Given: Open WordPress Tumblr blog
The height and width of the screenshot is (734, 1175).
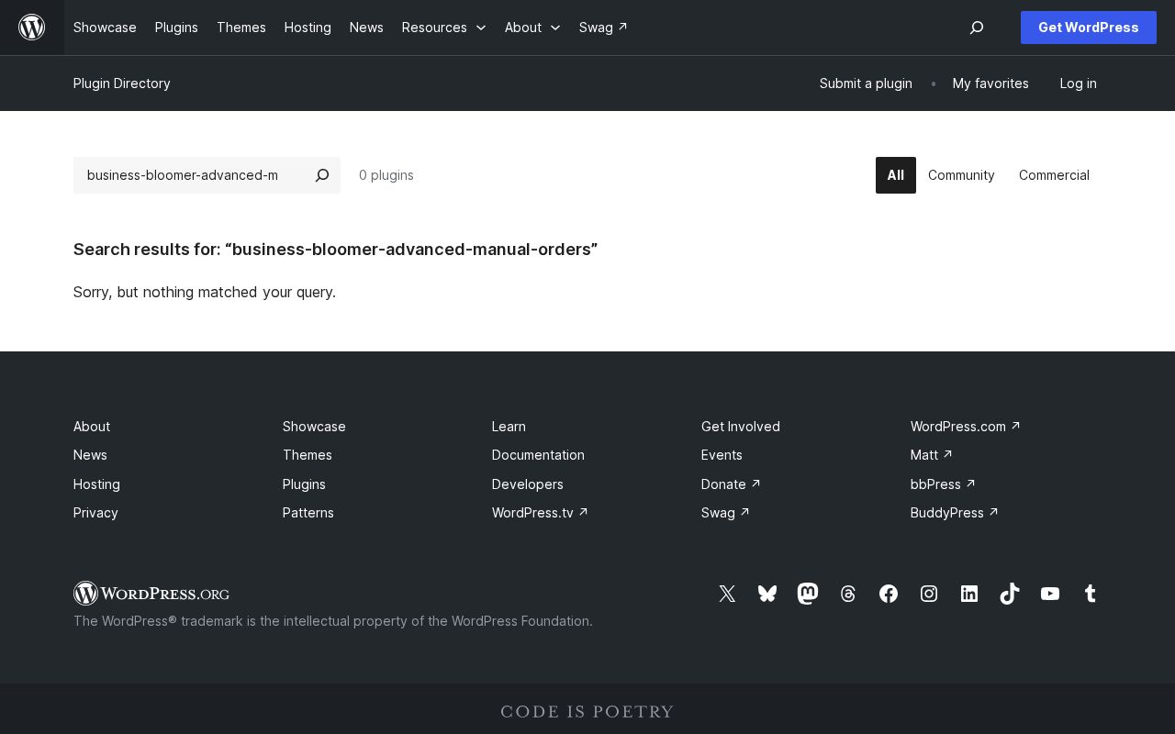Looking at the screenshot, I should (x=1091, y=594).
